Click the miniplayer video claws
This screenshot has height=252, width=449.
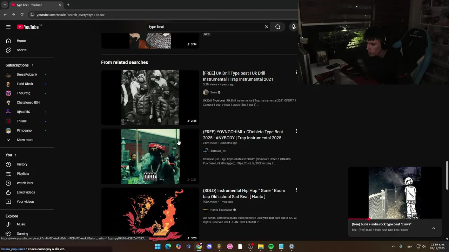tap(395, 193)
